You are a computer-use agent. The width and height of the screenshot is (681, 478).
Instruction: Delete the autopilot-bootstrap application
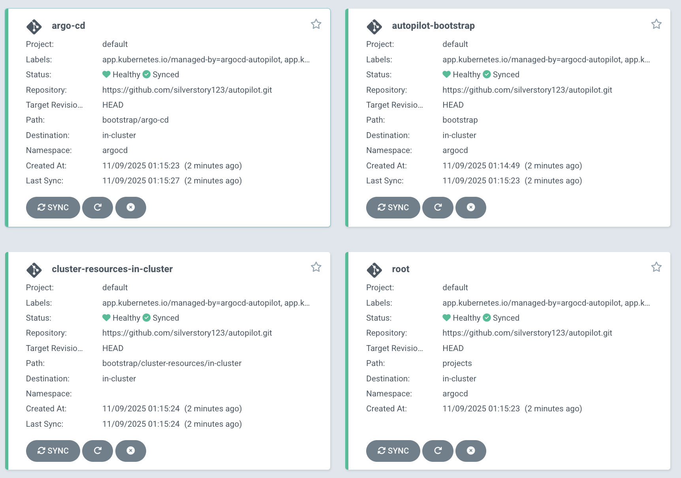coord(471,207)
